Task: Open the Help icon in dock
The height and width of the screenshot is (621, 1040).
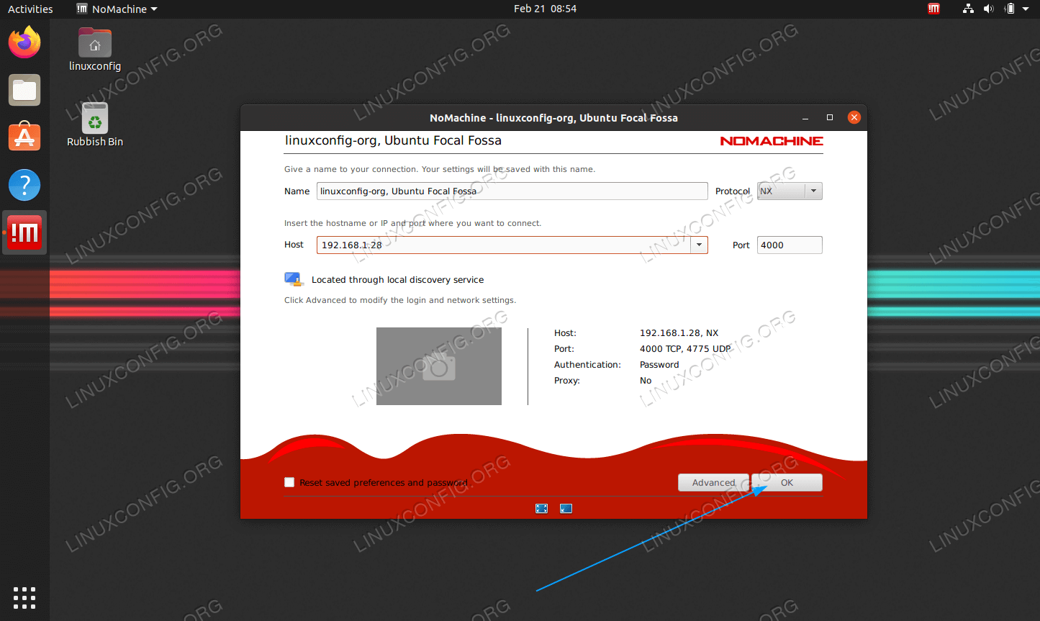Action: click(24, 185)
